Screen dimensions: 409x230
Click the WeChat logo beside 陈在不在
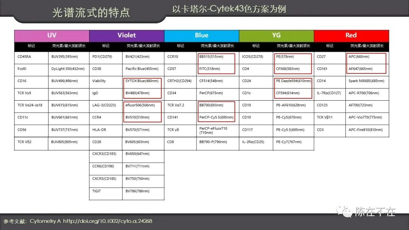click(x=345, y=211)
